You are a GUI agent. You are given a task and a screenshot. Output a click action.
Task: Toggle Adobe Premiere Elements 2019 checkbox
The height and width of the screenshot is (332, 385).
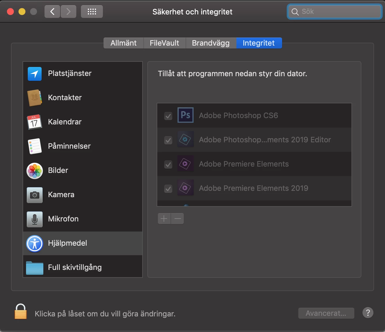click(168, 189)
